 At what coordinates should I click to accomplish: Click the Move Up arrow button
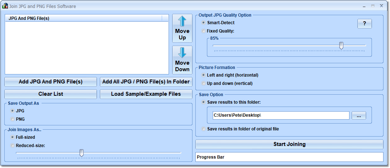click(182, 28)
